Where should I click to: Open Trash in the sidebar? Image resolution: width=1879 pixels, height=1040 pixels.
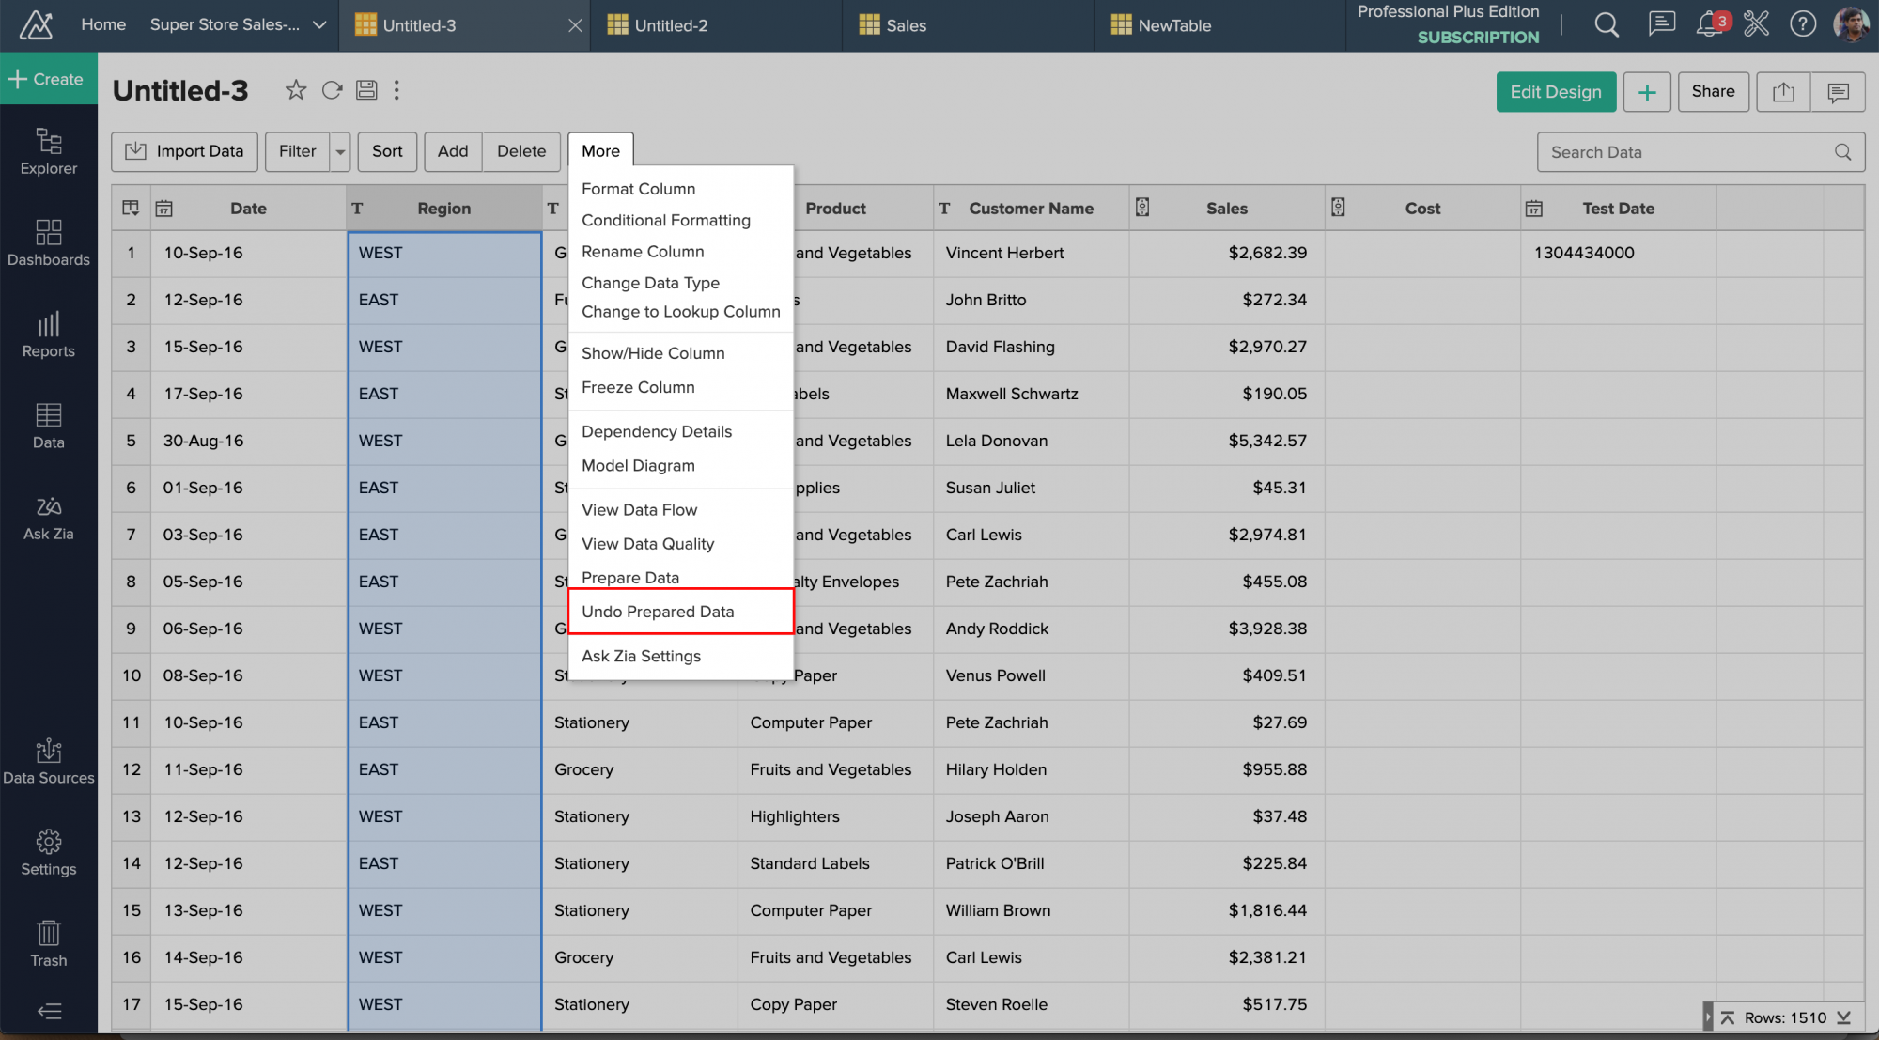coord(49,943)
